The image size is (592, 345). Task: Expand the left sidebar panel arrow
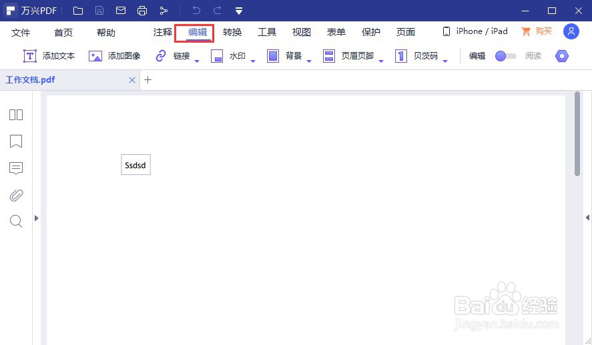pos(36,218)
